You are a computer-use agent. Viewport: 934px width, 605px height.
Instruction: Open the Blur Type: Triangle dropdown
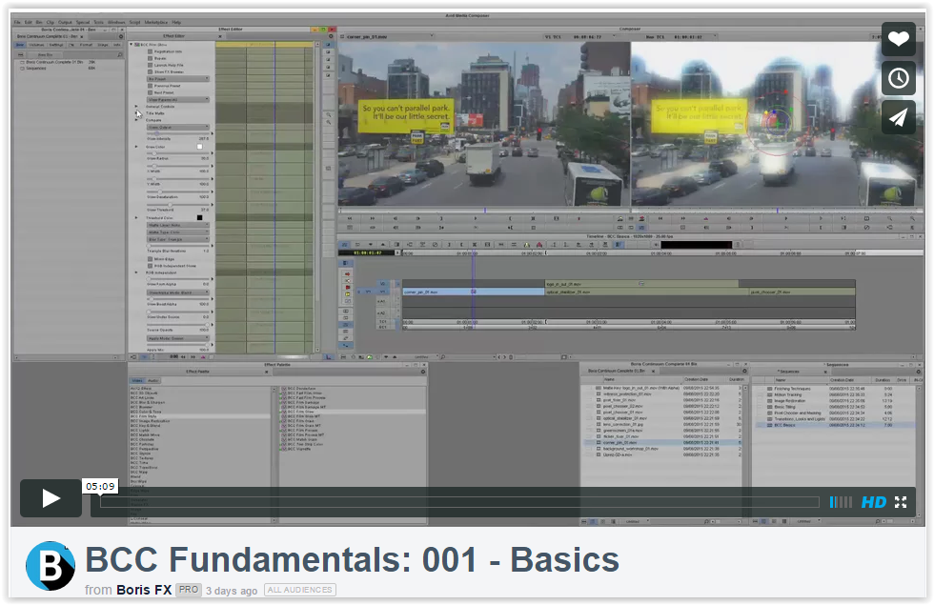pos(178,240)
